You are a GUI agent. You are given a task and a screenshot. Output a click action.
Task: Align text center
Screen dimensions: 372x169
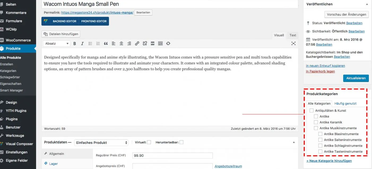tap(121, 44)
